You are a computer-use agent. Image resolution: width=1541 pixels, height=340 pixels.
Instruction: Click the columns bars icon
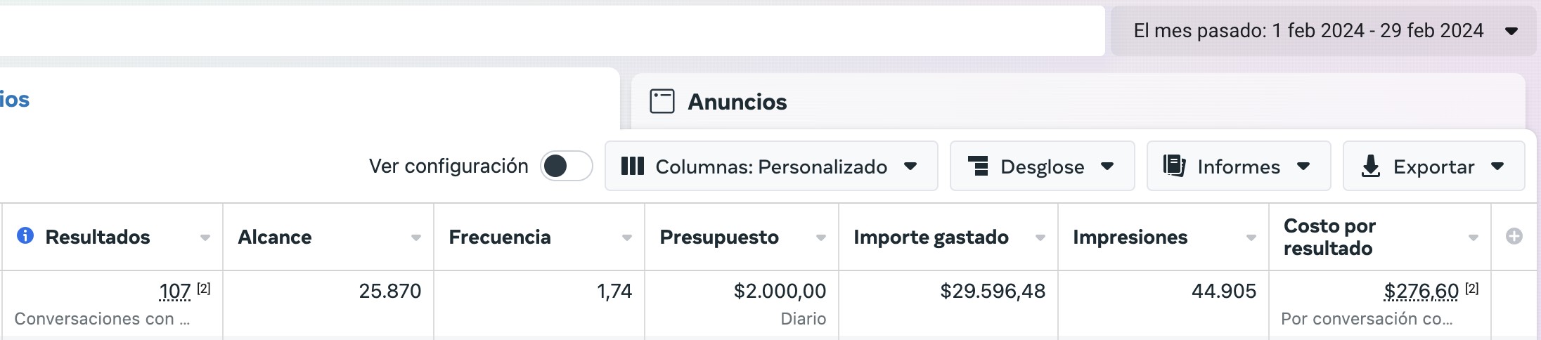click(632, 166)
